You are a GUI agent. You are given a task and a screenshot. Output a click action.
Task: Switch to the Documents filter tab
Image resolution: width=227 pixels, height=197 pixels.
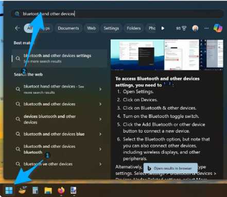[68, 28]
